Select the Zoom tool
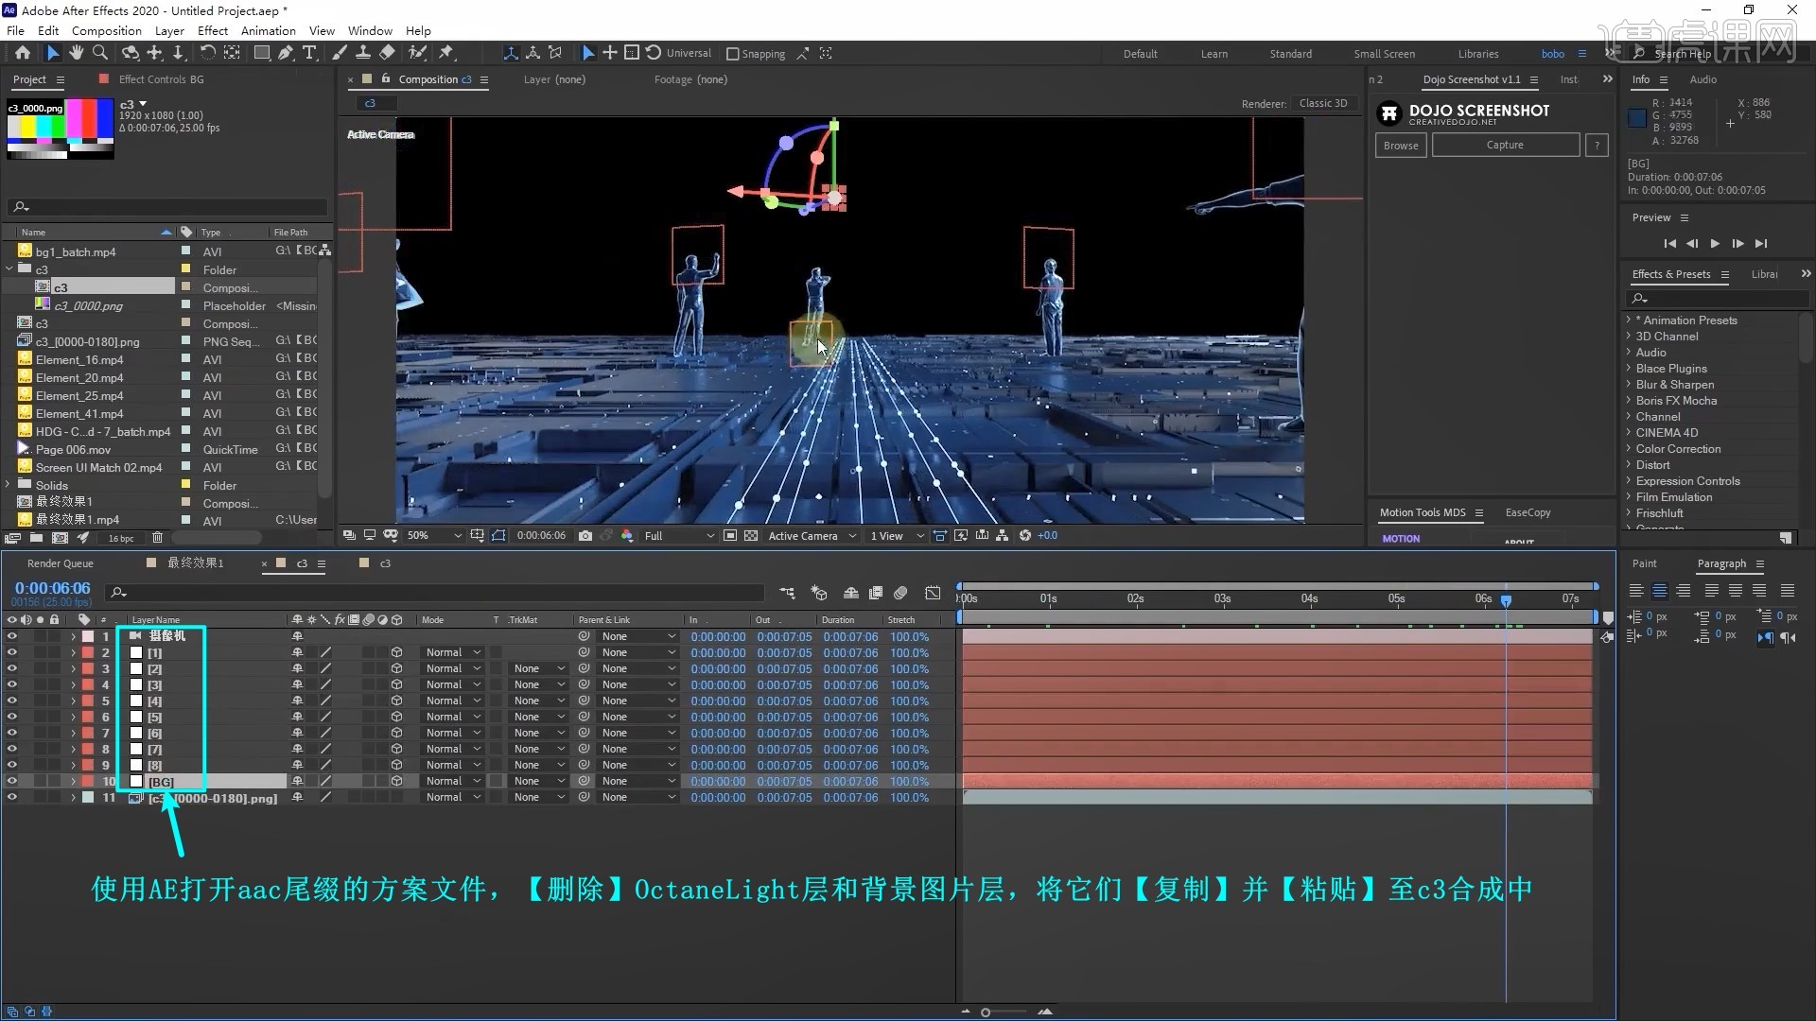The image size is (1816, 1021). pyautogui.click(x=100, y=53)
